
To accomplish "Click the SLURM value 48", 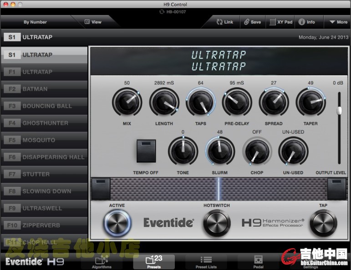I will [220, 132].
